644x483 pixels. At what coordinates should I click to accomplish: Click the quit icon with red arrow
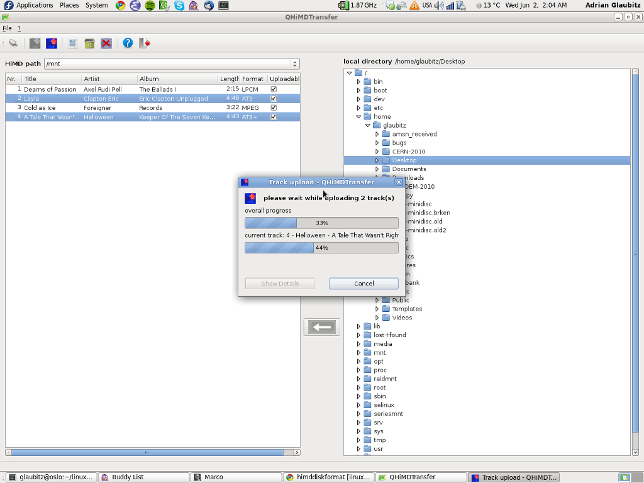coord(145,43)
